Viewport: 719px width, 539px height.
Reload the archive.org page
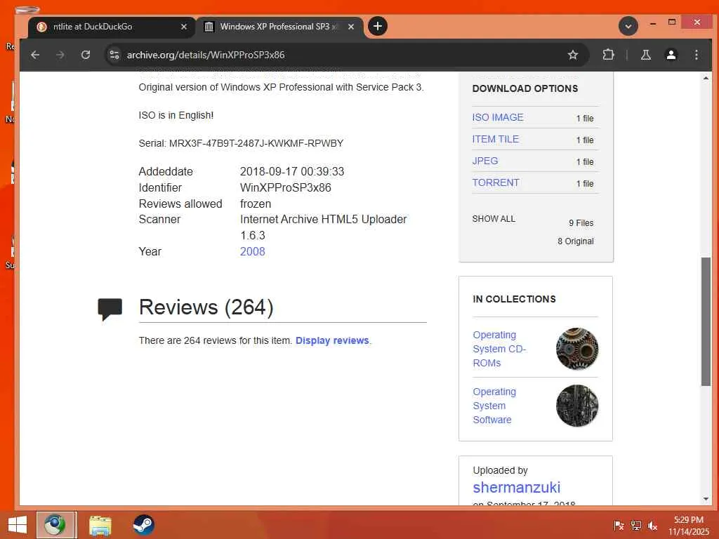click(85, 55)
